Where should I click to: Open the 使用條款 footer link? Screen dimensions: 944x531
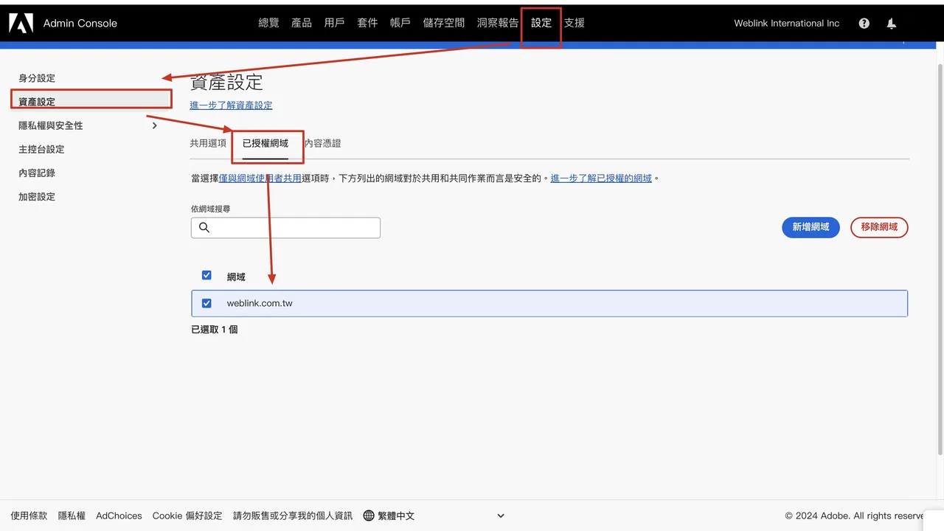click(29, 516)
